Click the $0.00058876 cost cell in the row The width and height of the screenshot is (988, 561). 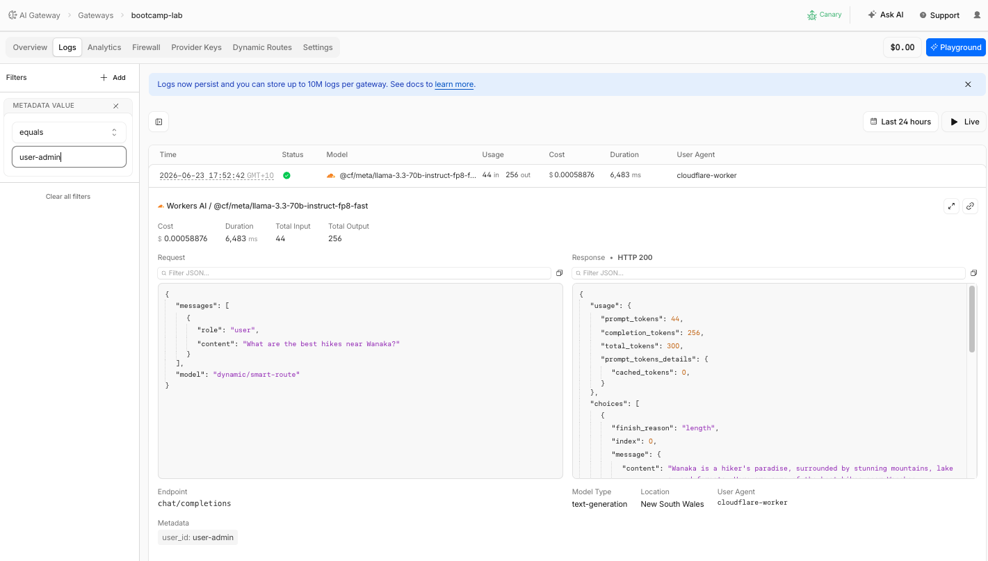click(572, 175)
